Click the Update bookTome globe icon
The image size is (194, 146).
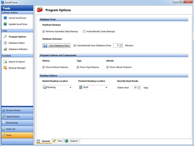coord(5,24)
